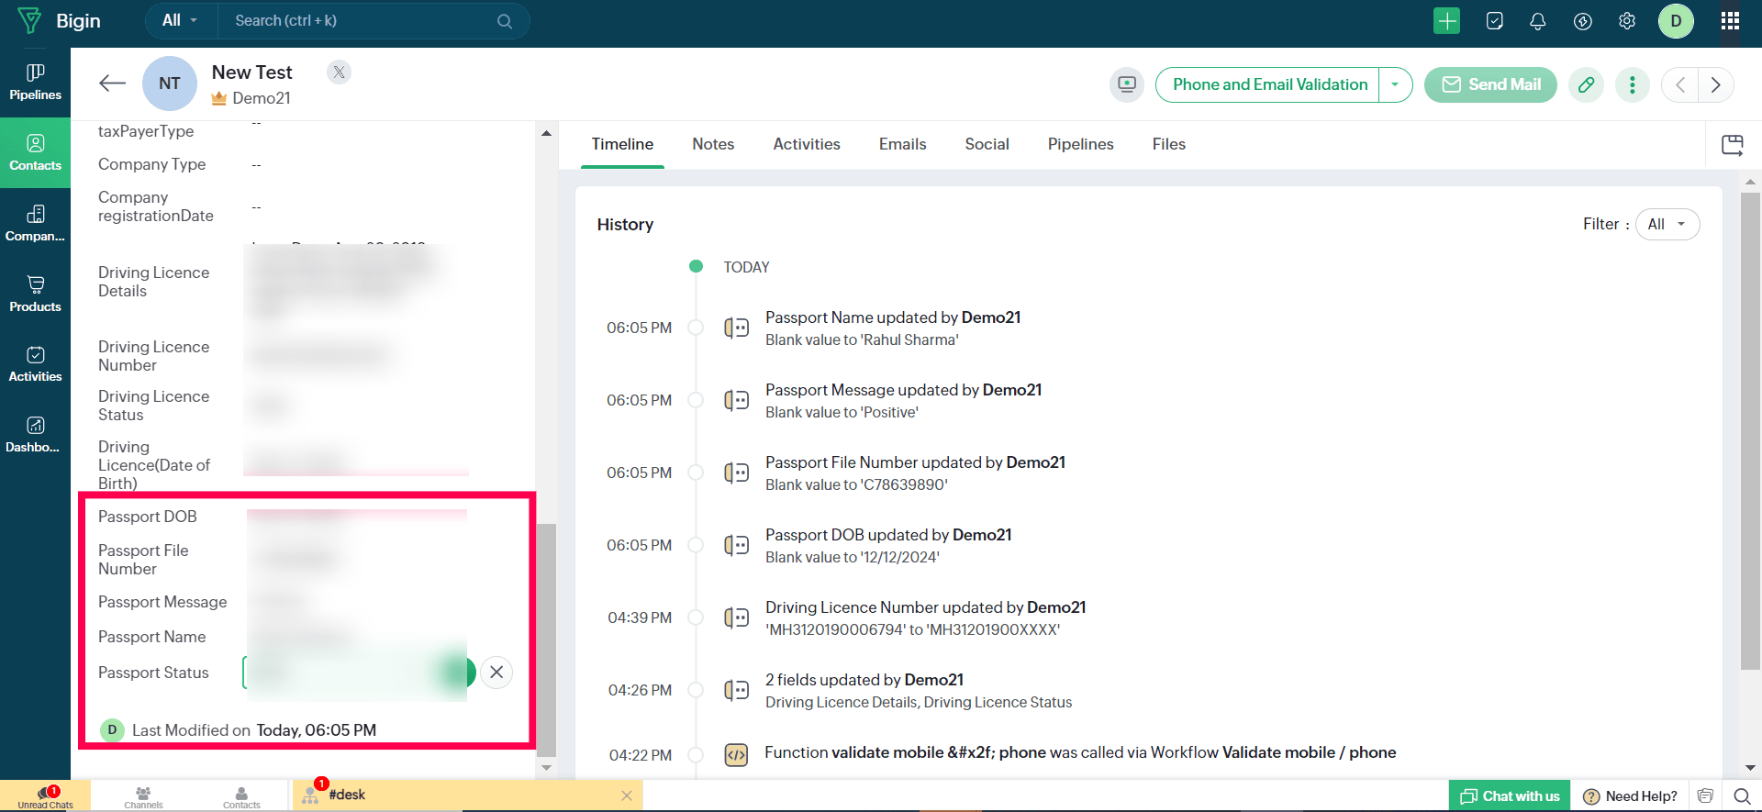Viewport: 1762px width, 812px height.
Task: Click Need Help?
Action: (x=1630, y=795)
